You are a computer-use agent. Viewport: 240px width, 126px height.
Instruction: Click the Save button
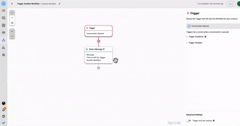pyautogui.click(x=231, y=4)
